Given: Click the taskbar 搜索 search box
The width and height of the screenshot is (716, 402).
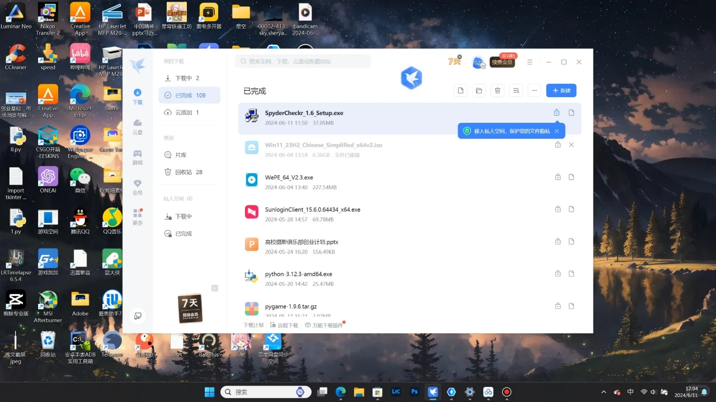Looking at the screenshot, I should tap(265, 392).
